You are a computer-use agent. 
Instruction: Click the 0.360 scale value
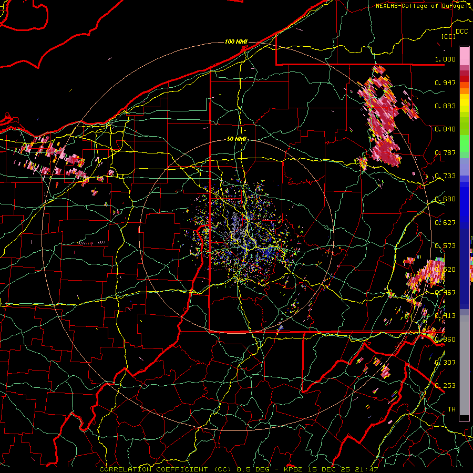coord(445,340)
